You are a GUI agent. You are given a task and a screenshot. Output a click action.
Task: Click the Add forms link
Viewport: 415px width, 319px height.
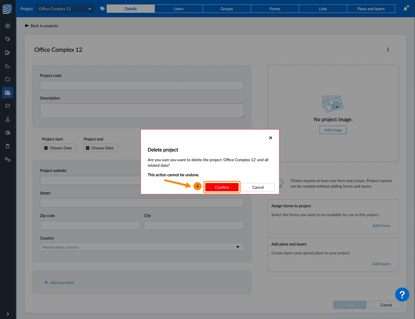click(382, 226)
